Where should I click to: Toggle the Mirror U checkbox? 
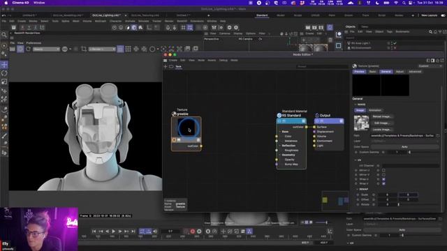383,170
